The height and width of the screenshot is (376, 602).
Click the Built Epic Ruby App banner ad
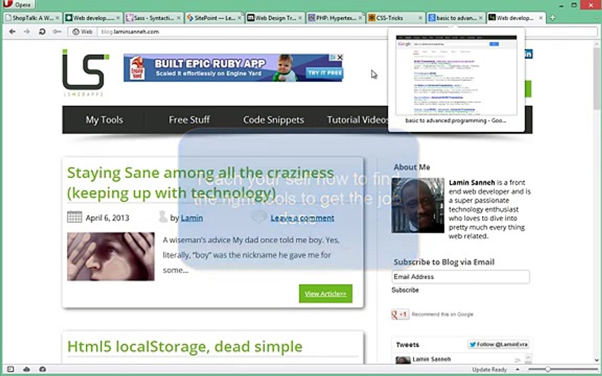[233, 67]
